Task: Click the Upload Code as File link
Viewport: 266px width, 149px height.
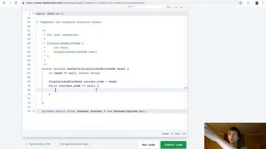Action: (40, 144)
